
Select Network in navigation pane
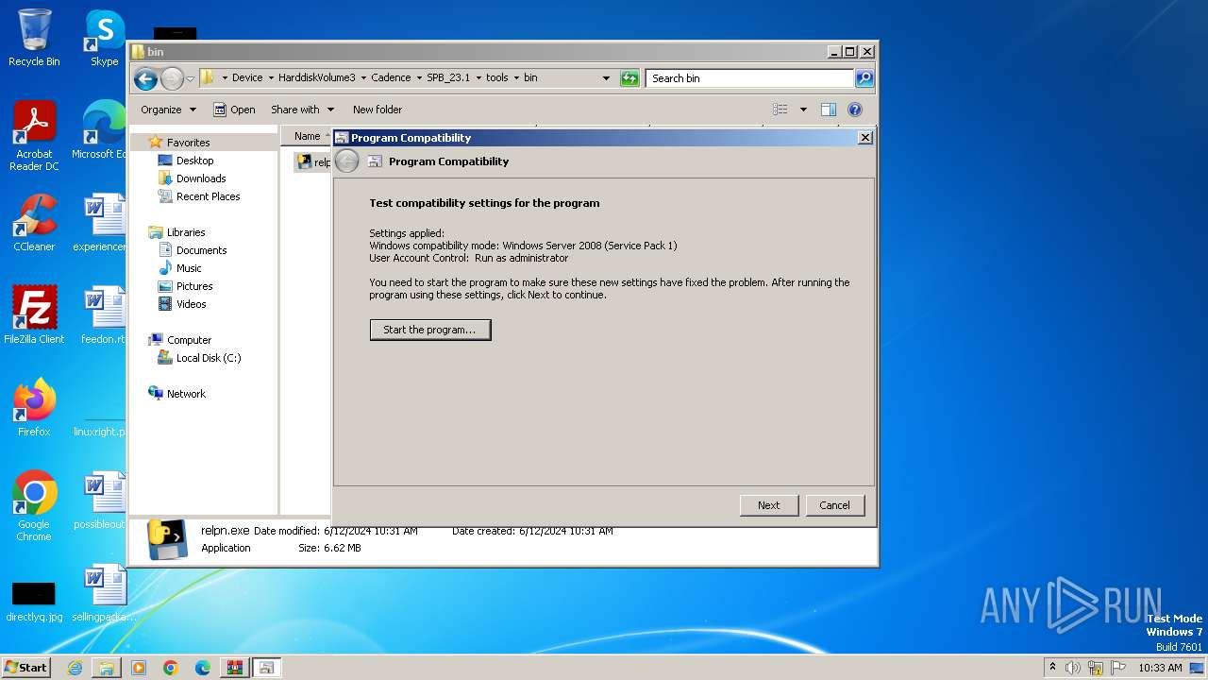(186, 394)
